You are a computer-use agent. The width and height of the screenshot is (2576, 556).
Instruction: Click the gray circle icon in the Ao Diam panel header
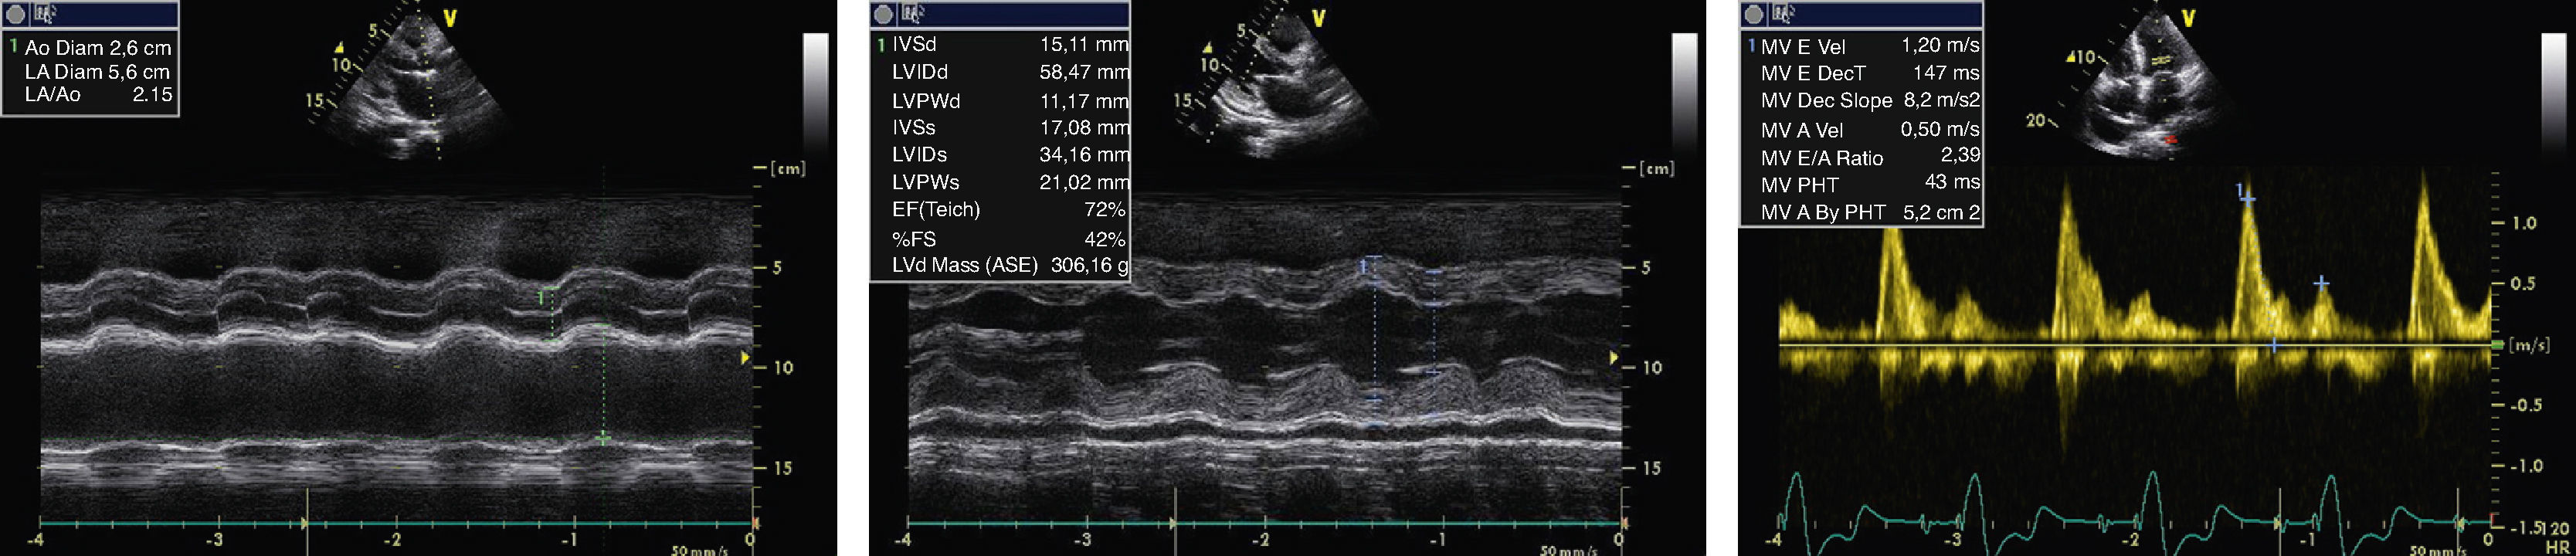coord(16,14)
